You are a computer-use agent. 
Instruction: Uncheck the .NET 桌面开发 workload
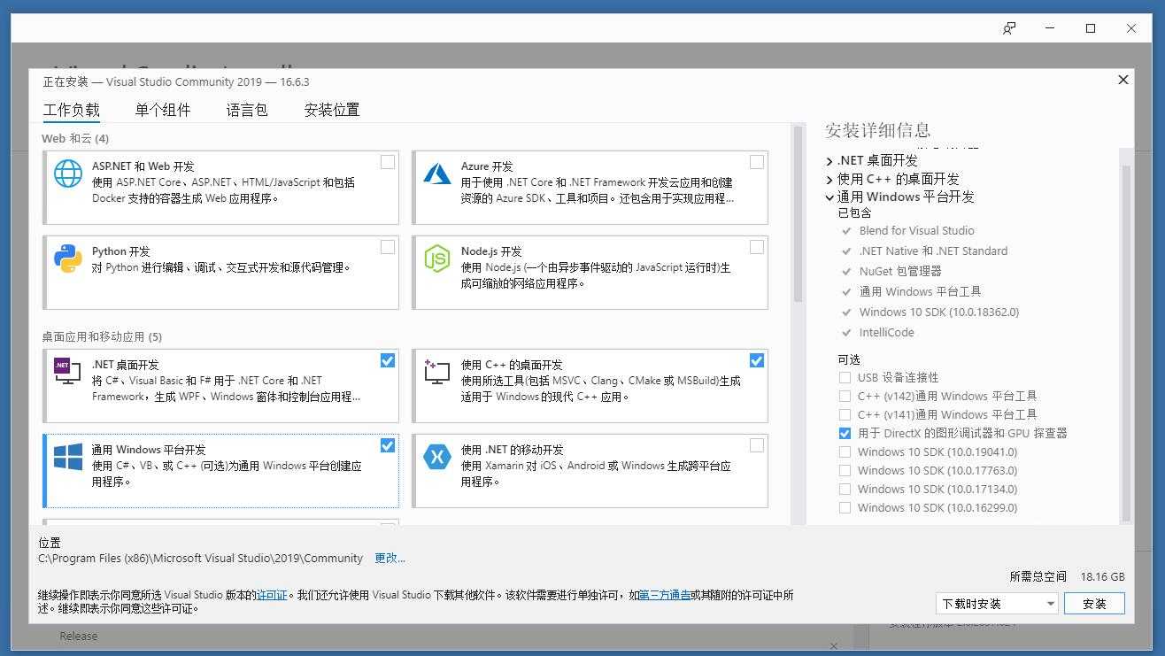[x=388, y=360]
